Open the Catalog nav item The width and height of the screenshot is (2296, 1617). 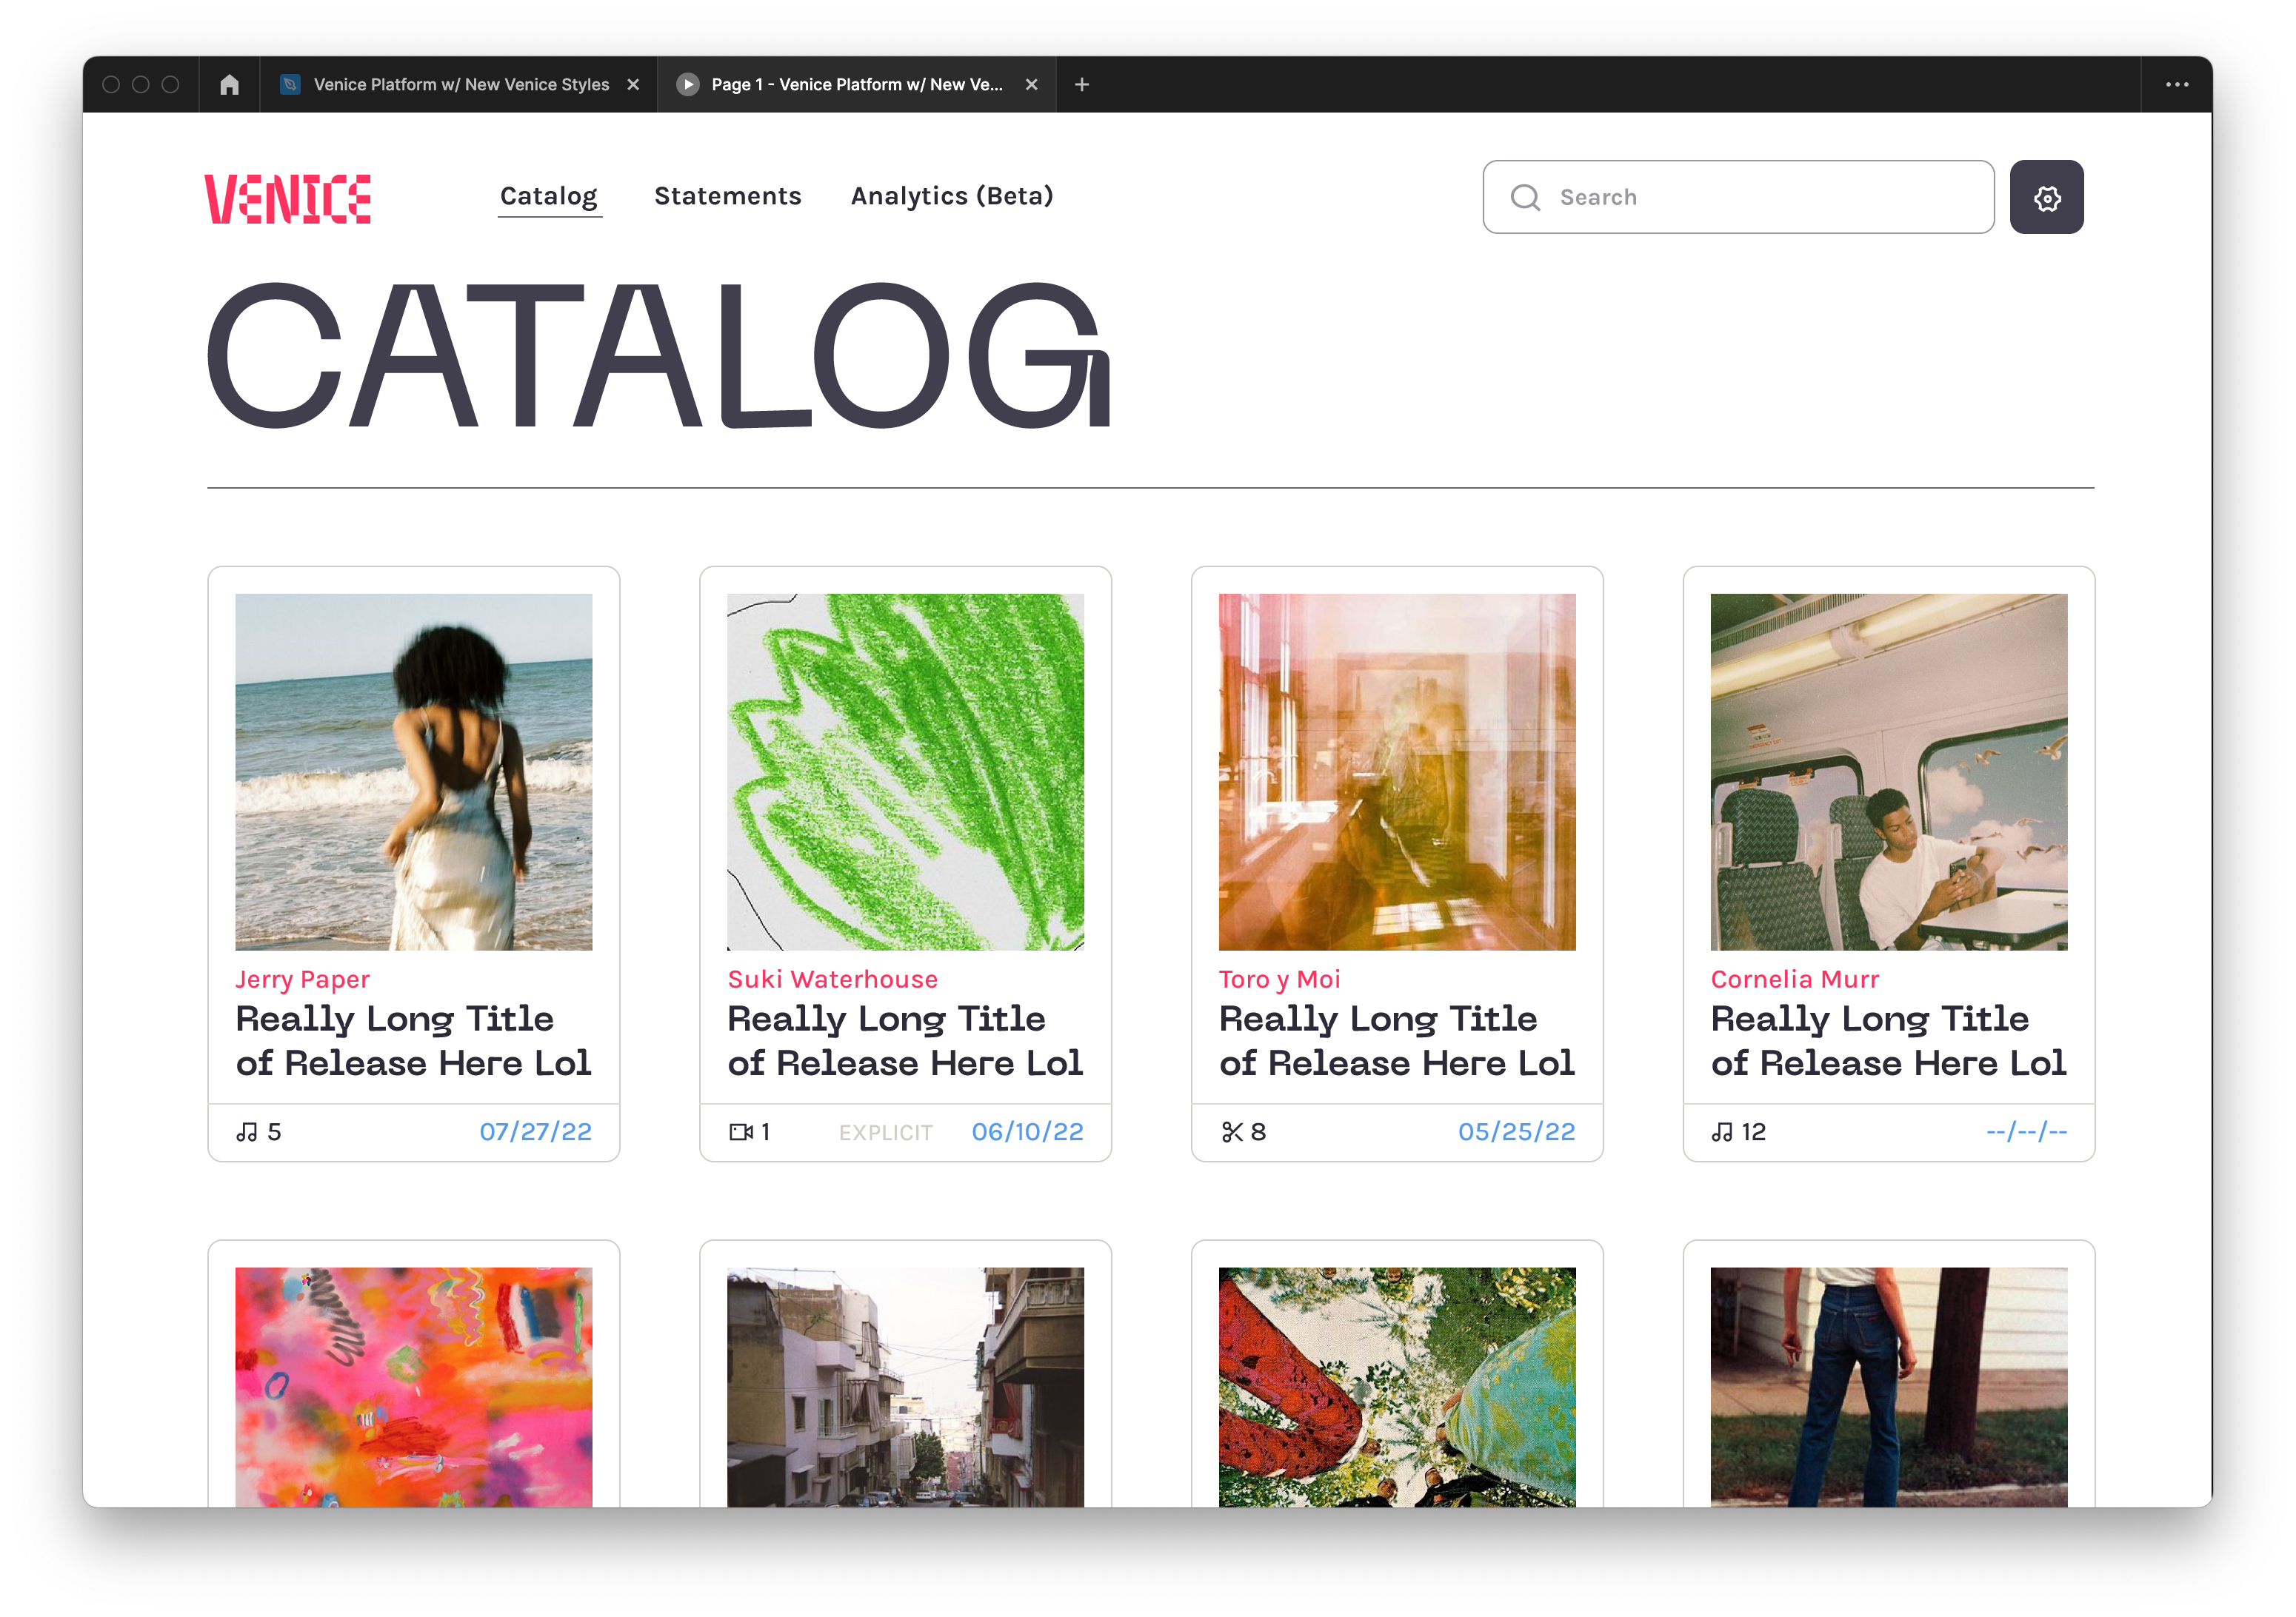[x=549, y=197]
